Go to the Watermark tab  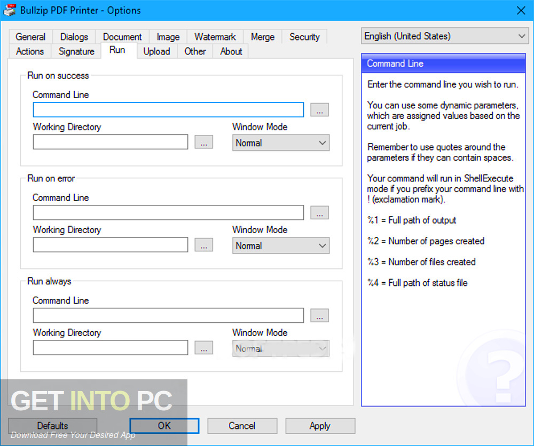pyautogui.click(x=215, y=37)
